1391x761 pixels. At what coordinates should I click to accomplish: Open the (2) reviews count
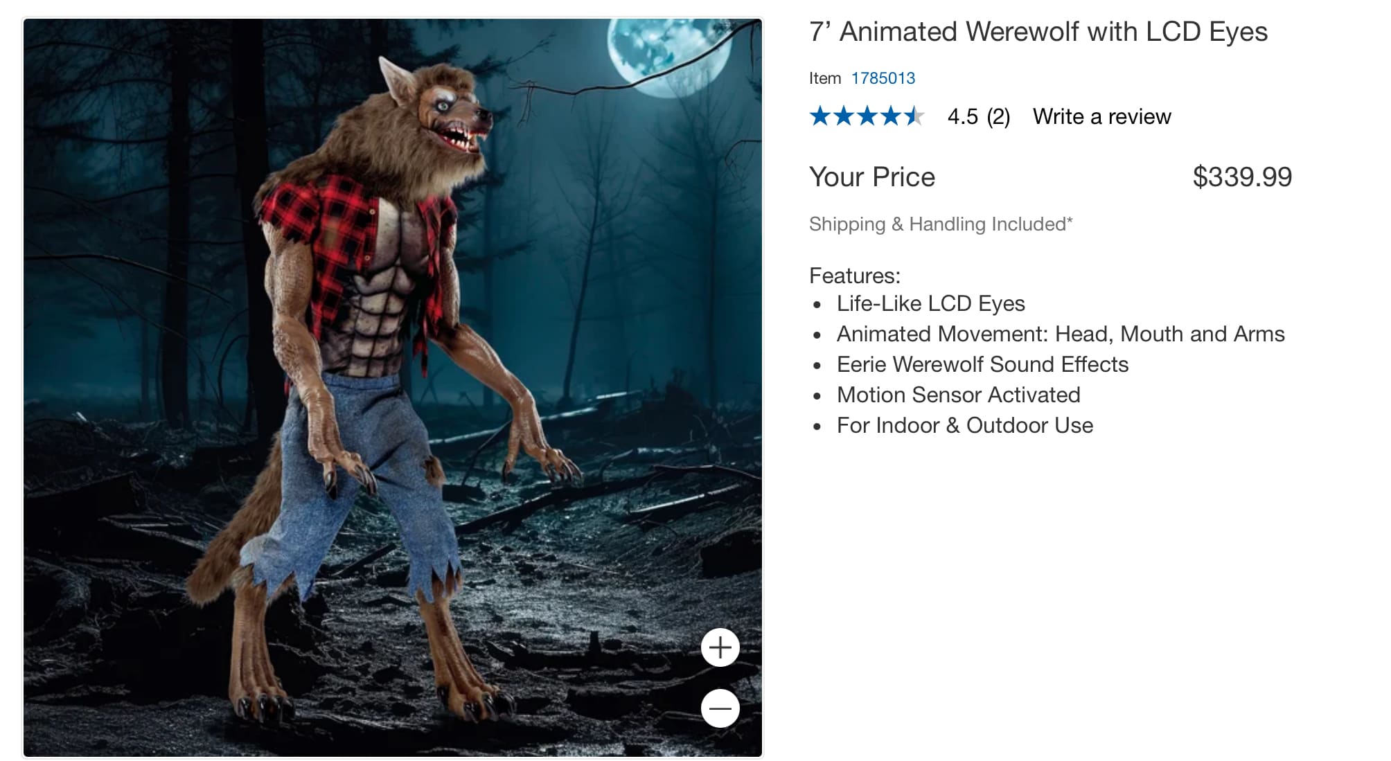(x=998, y=116)
